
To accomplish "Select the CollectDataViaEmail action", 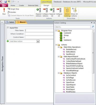I will pyautogui.click(x=73, y=61).
